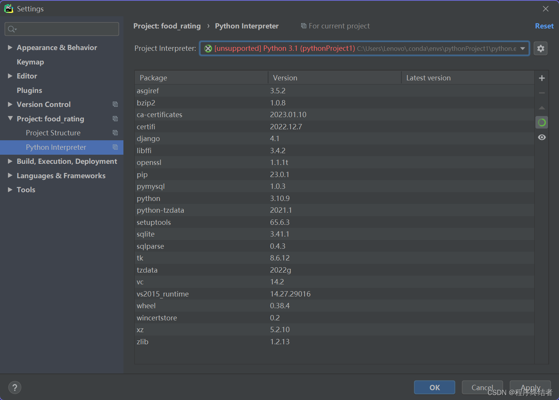
Task: Expand the Tools section
Action: [10, 190]
